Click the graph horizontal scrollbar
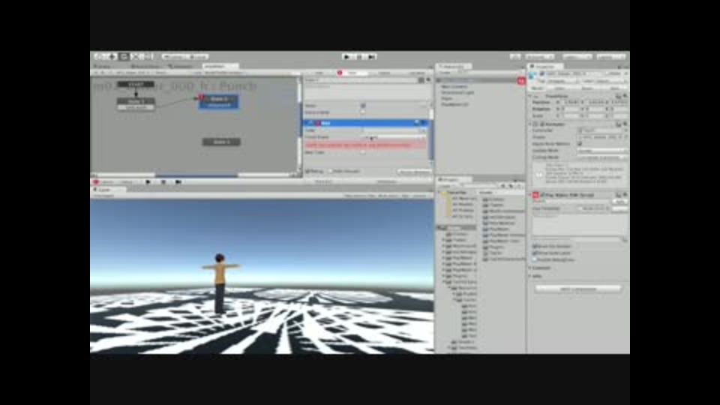The width and height of the screenshot is (720, 405). pos(196,175)
